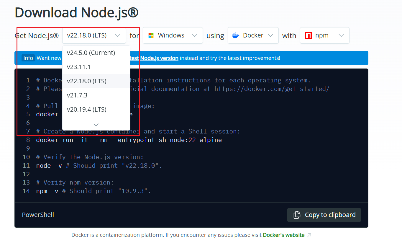Open the Node.js version link in banner
402x243 pixels.
[x=154, y=58]
